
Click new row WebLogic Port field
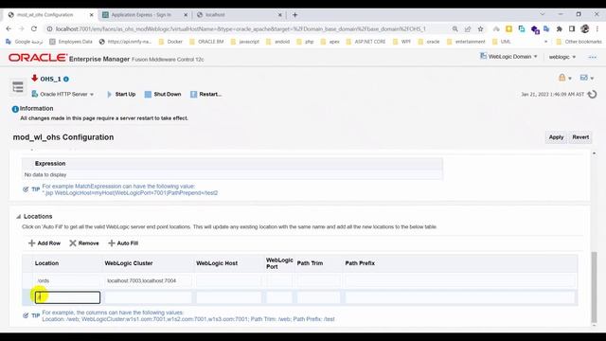tap(279, 297)
